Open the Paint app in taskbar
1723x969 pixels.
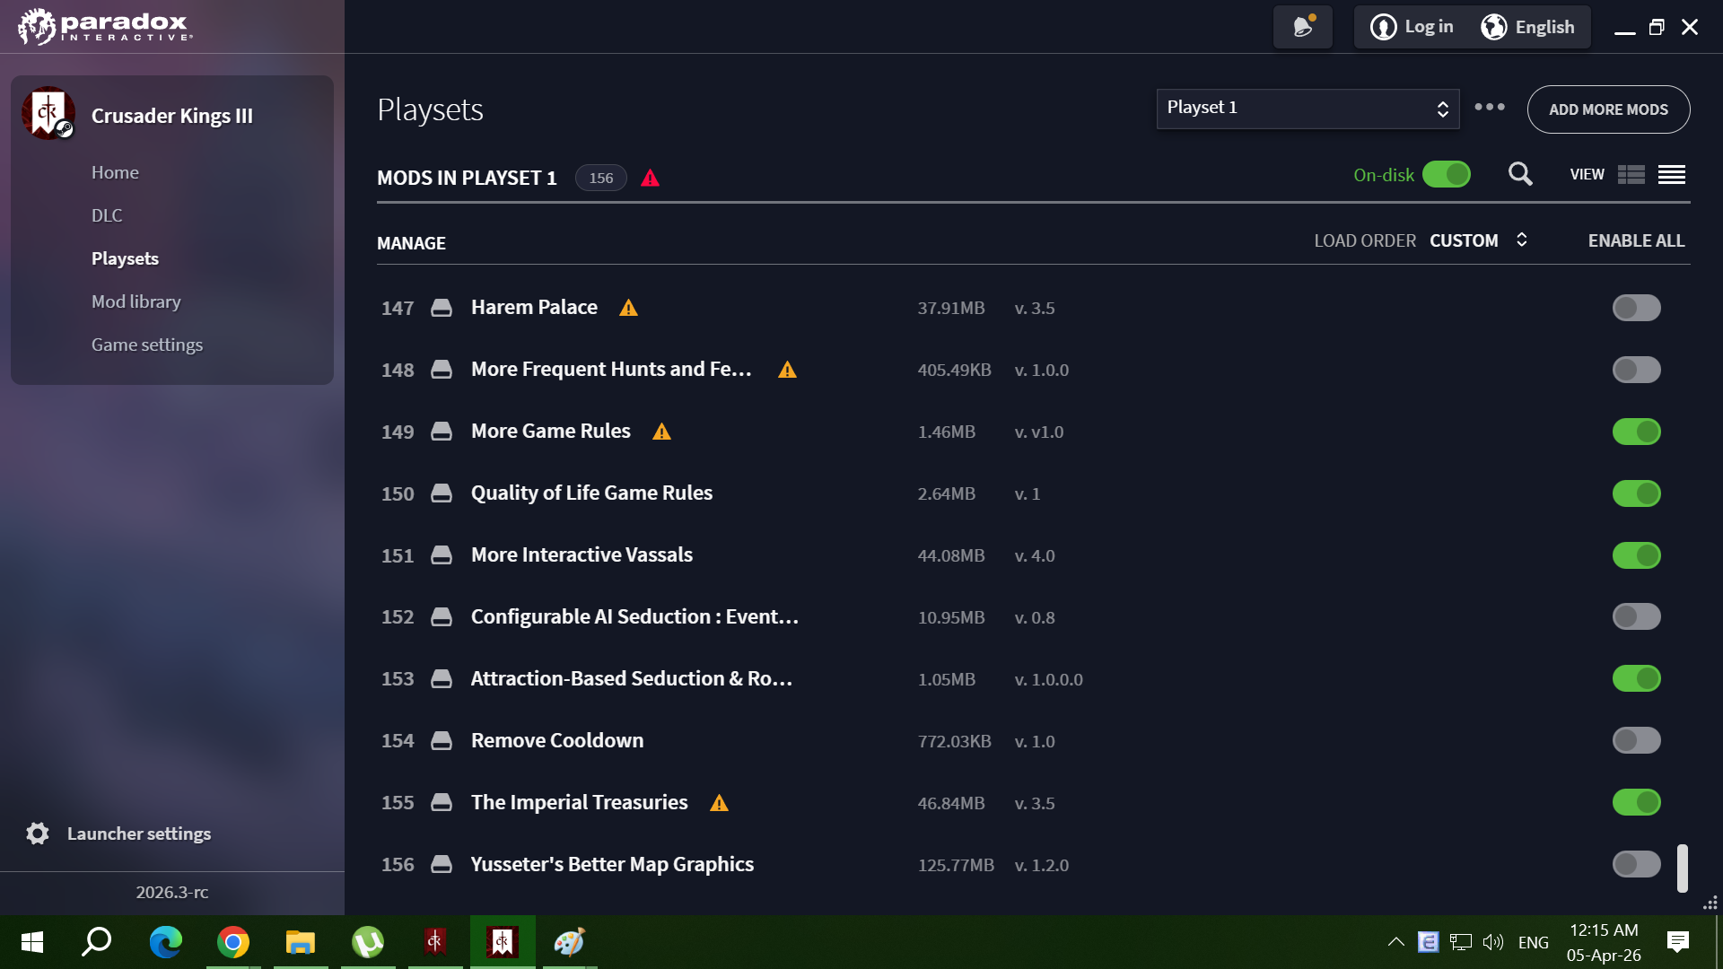(x=569, y=942)
